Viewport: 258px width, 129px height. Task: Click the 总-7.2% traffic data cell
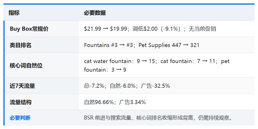point(167,86)
